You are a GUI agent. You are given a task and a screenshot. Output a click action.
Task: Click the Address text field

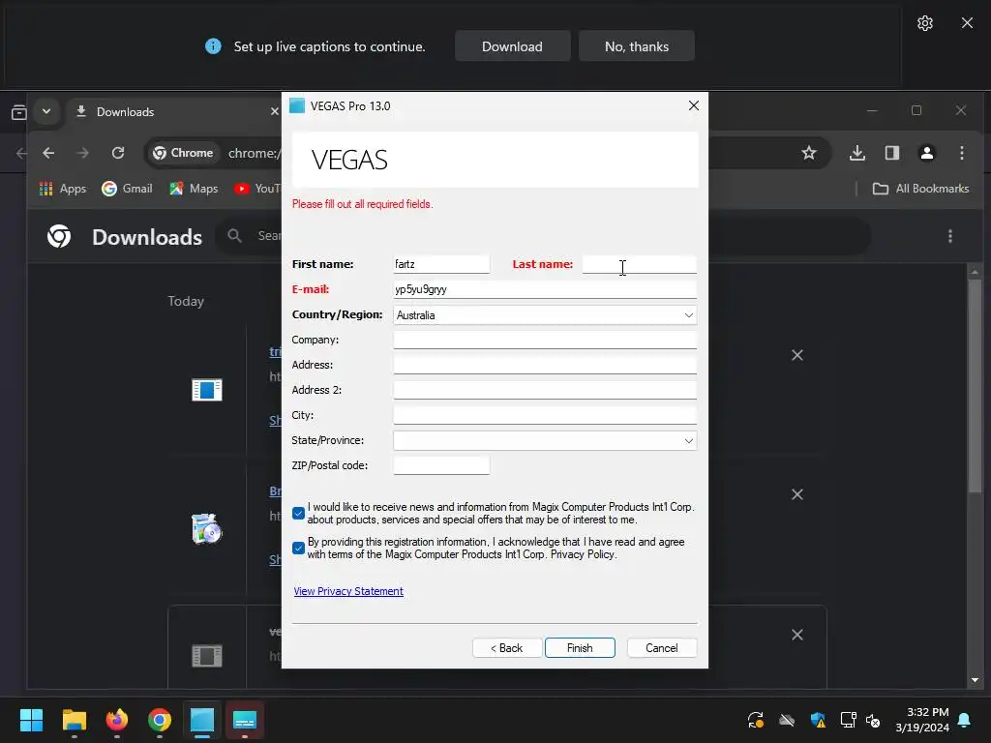coord(545,365)
